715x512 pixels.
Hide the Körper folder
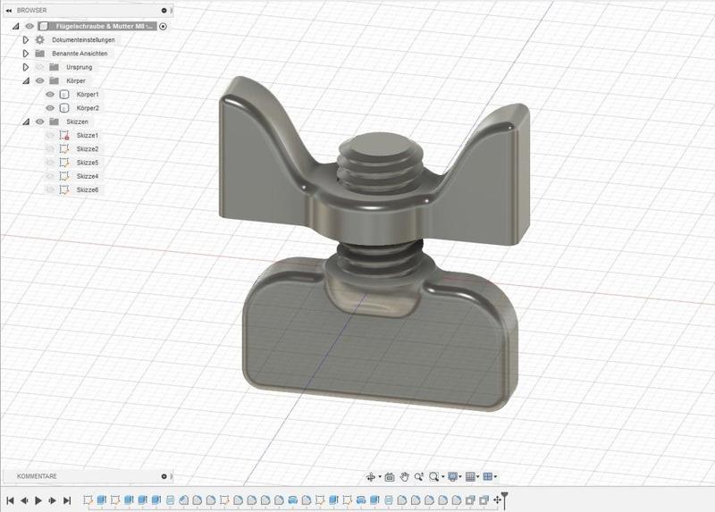click(x=40, y=80)
